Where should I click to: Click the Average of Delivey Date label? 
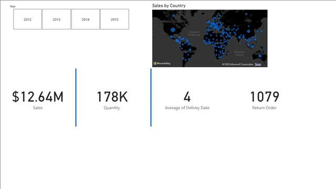(x=187, y=108)
